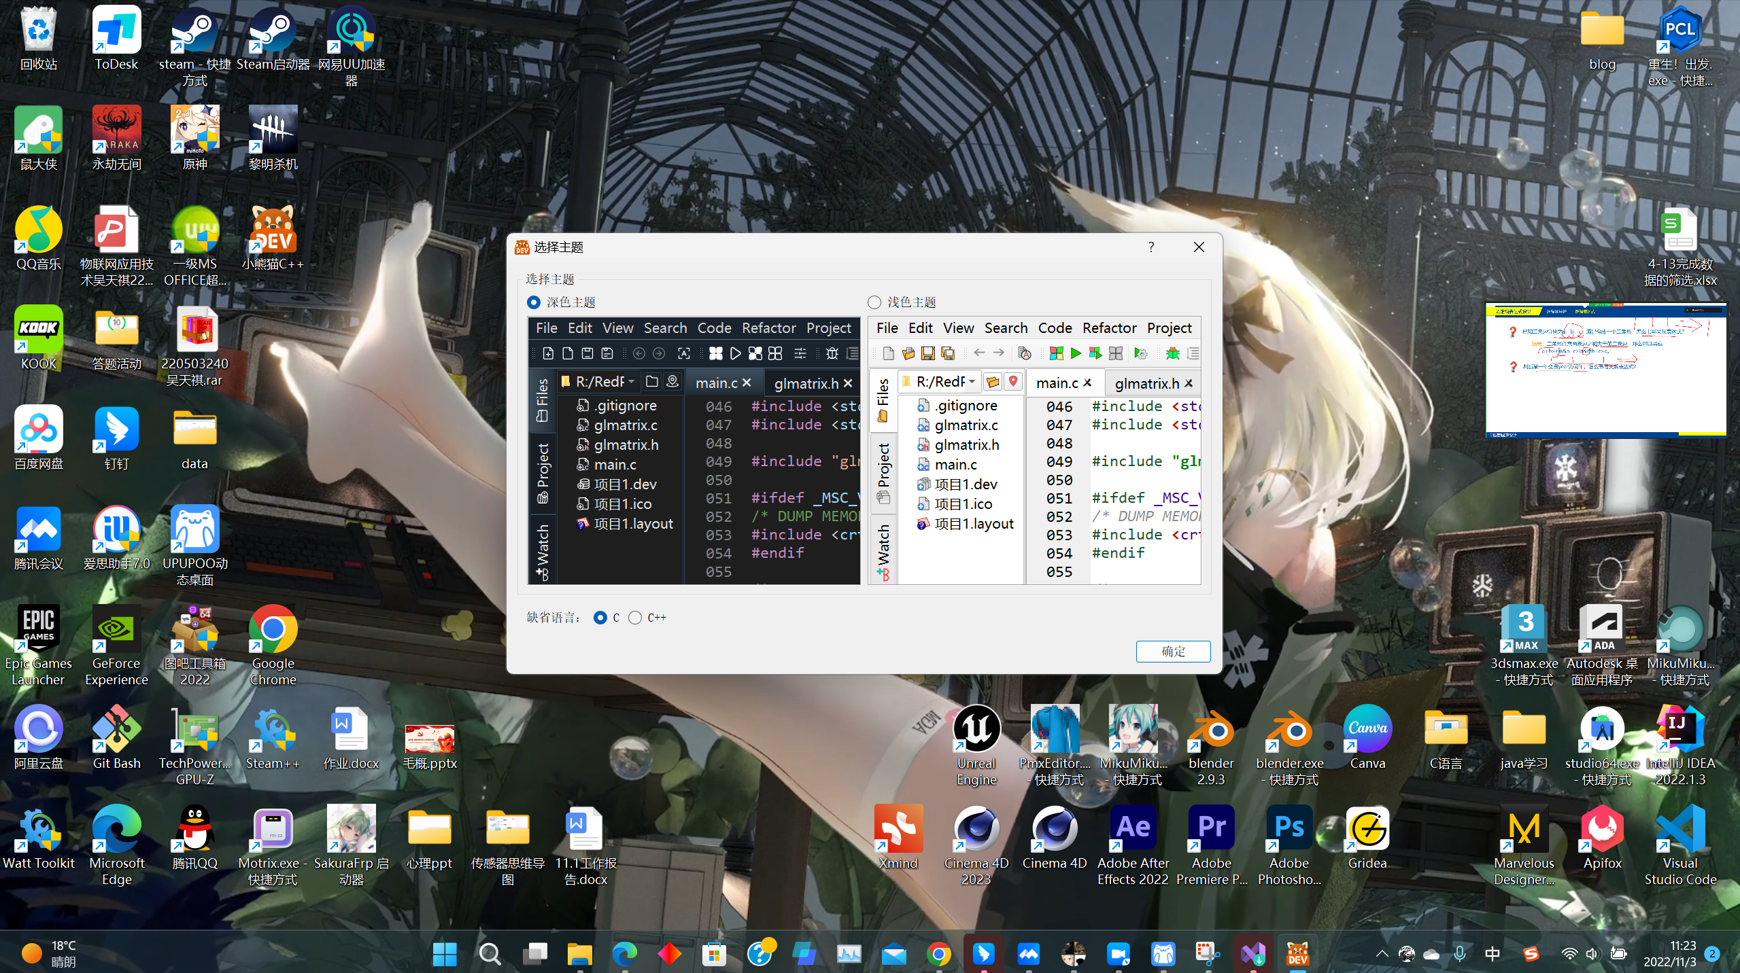
Task: Open taskbar Search magnifier icon
Action: (x=490, y=955)
